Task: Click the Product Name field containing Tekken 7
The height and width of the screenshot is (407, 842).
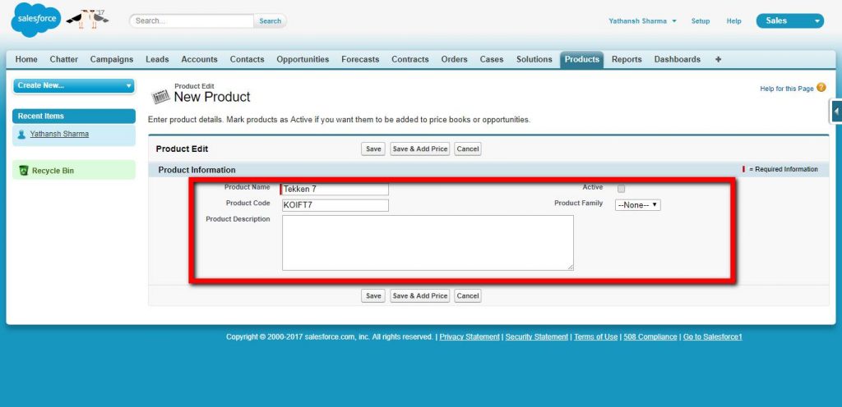Action: tap(334, 189)
